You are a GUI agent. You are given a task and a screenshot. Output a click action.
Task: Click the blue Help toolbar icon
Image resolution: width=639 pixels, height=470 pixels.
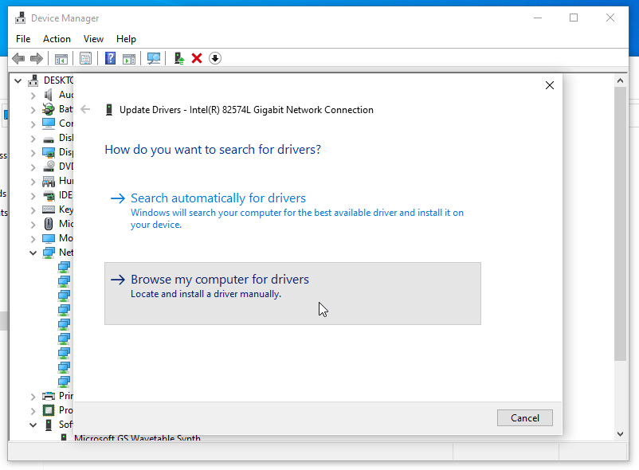110,59
